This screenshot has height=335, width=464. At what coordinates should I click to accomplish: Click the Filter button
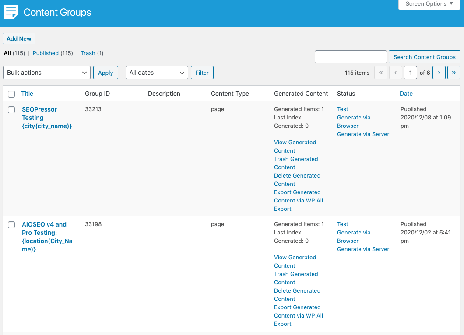coord(202,73)
